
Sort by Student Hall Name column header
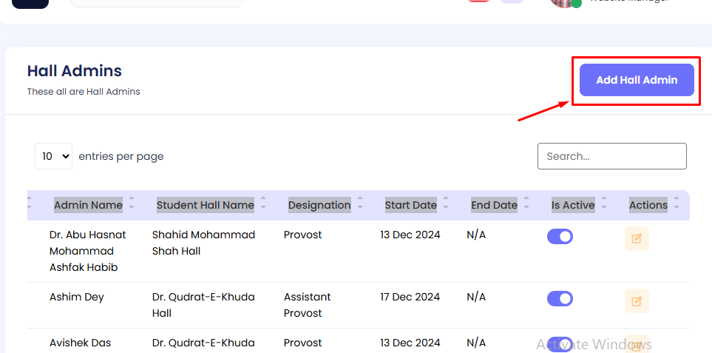[205, 205]
